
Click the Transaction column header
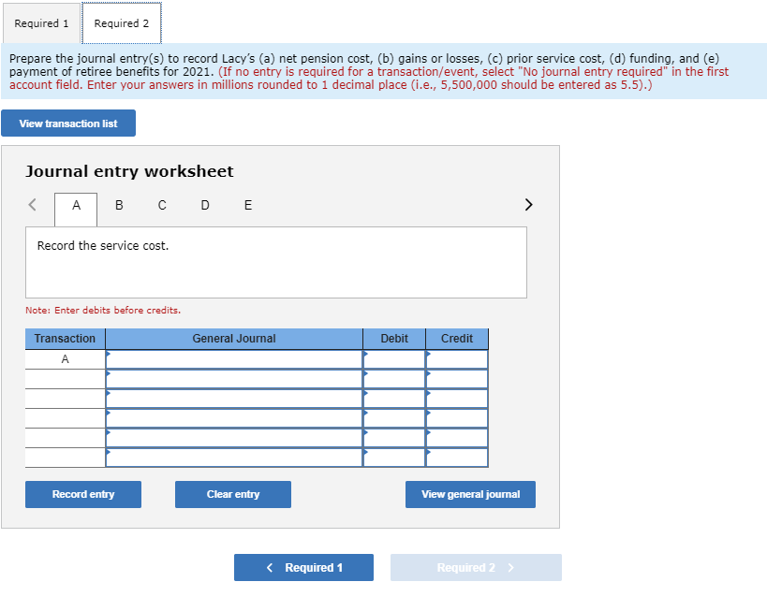tap(65, 339)
